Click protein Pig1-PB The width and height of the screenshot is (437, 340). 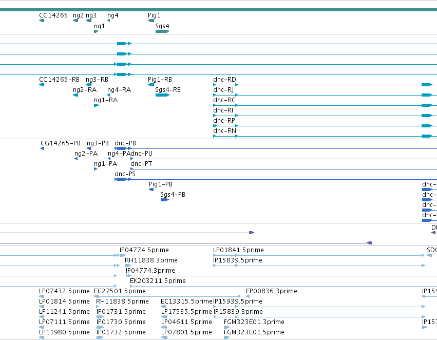click(161, 184)
